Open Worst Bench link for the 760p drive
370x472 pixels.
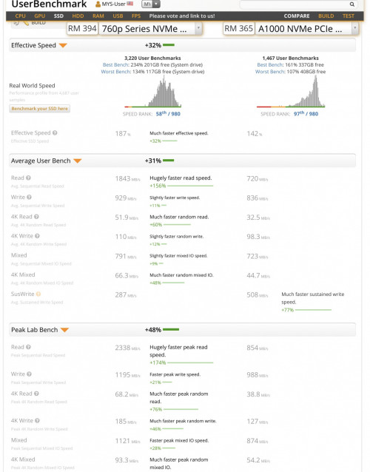tap(116, 72)
